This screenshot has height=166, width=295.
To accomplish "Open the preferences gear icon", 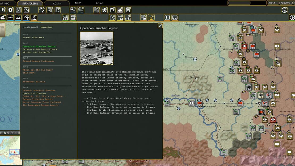I will 11,10.
